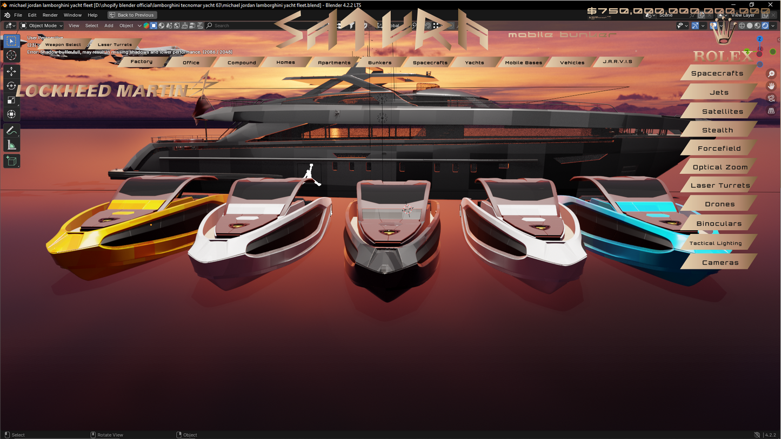Activate the Scale tool
Viewport: 781px width, 439px height.
(x=11, y=100)
